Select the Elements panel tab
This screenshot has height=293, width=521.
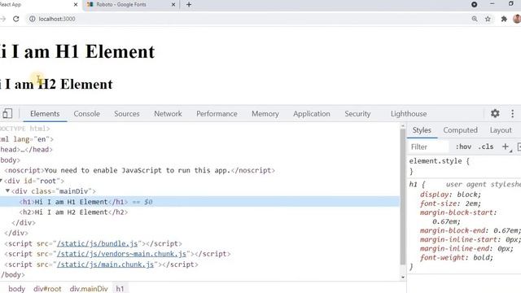45,114
